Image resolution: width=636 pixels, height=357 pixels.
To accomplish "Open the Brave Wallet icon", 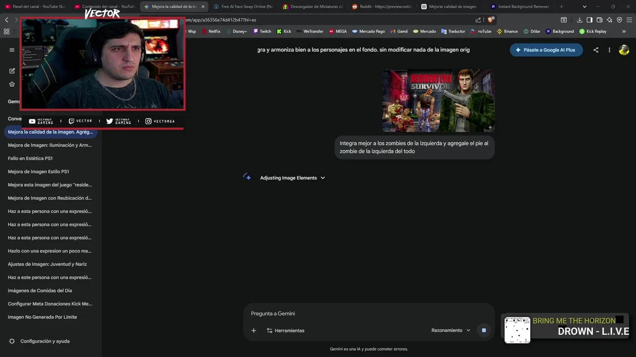I will click(x=599, y=20).
